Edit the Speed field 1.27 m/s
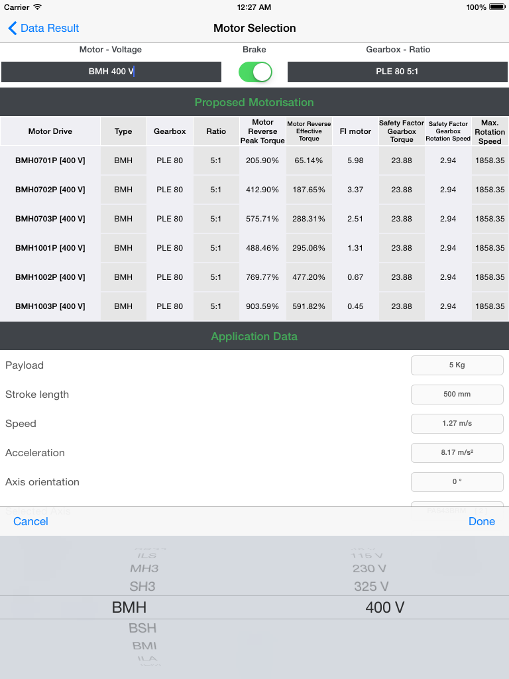 (x=457, y=423)
